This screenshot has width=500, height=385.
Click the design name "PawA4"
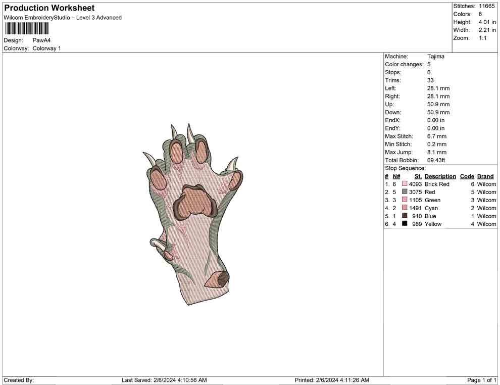click(x=41, y=40)
